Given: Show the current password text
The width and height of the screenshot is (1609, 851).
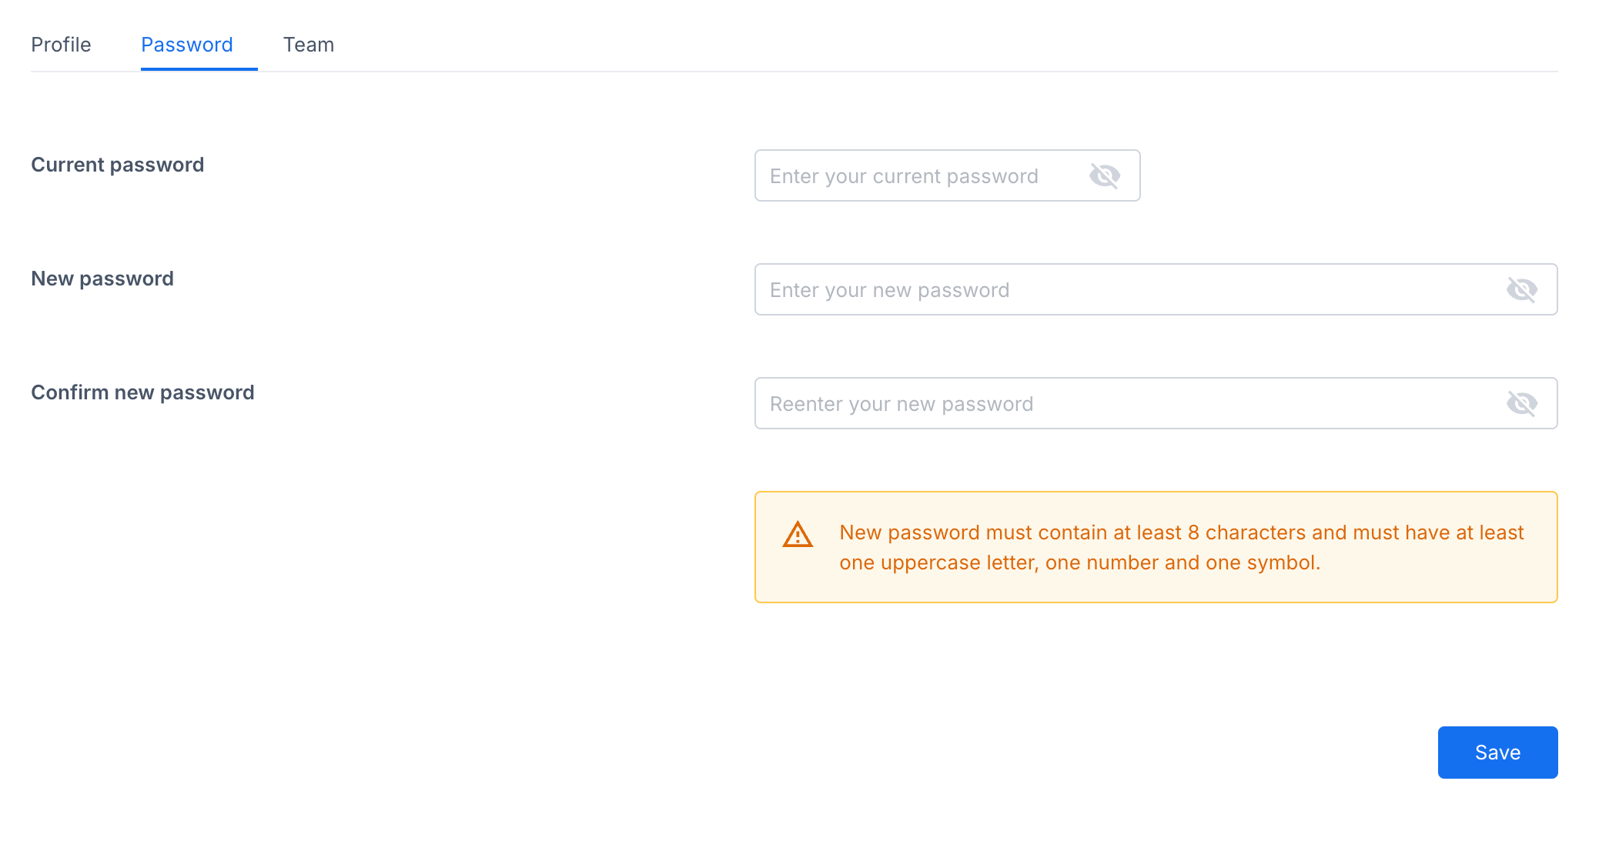Looking at the screenshot, I should click(1104, 176).
